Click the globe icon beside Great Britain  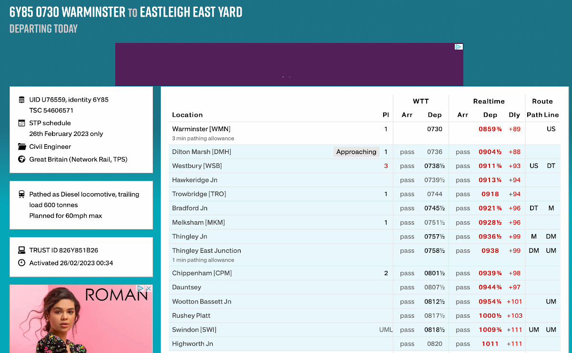click(21, 159)
